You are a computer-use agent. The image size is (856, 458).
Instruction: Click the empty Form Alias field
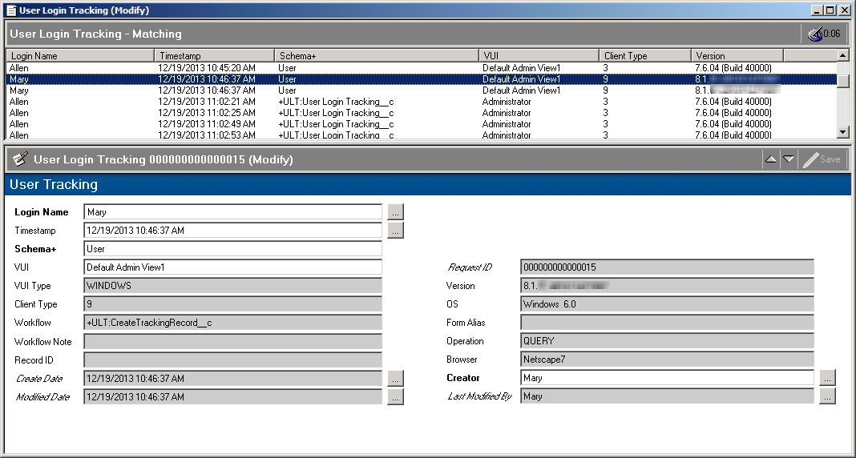point(667,323)
